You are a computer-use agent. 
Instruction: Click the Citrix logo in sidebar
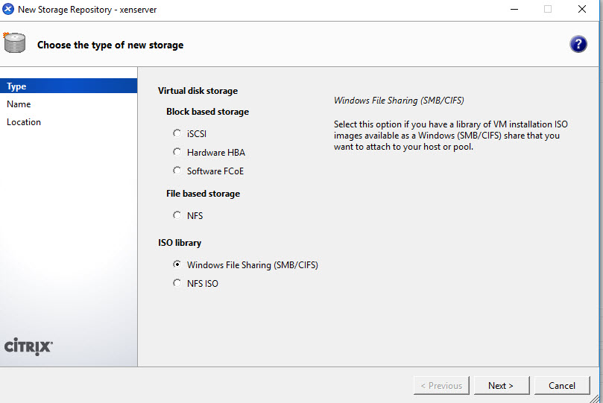(28, 346)
